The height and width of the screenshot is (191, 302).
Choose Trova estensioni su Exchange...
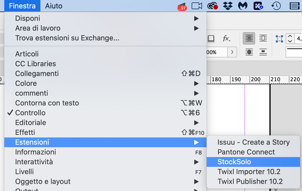(105, 38)
